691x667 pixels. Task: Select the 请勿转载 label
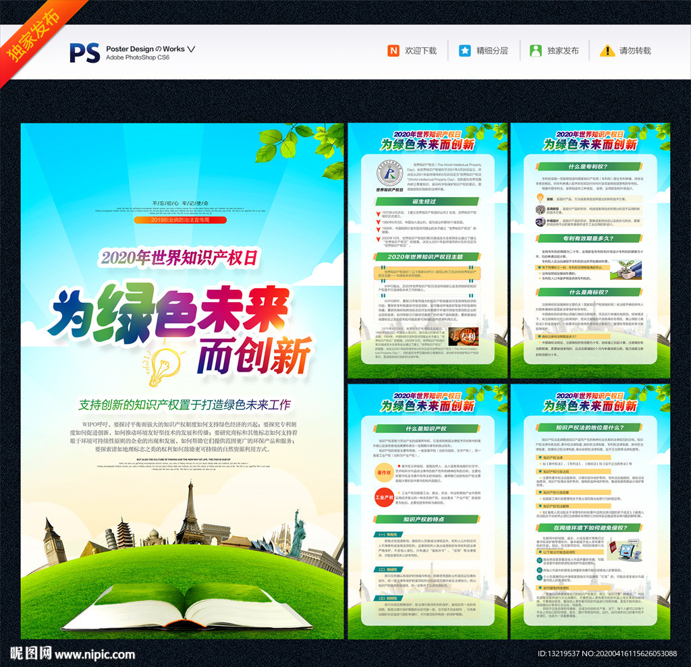pos(635,51)
